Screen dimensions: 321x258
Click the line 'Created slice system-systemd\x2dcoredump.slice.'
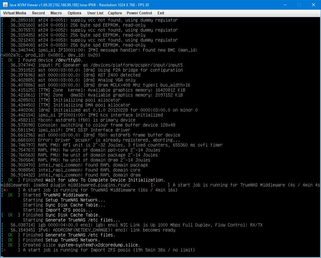(x=81, y=245)
